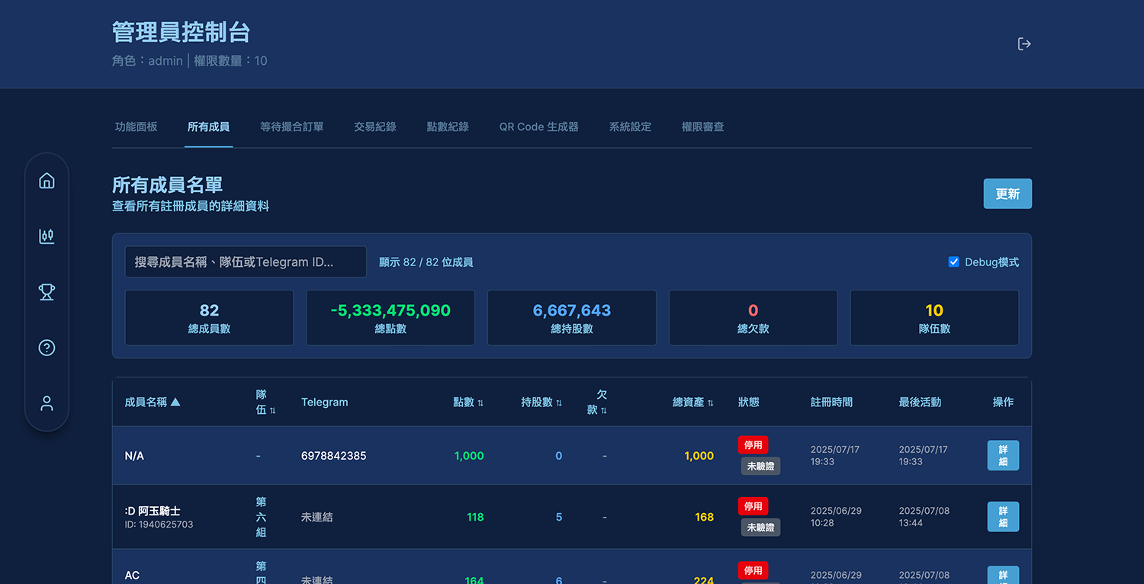Screen dimensions: 1144x584
Task: Click 停用 badge in 阿玉騎士 row
Action: click(753, 506)
